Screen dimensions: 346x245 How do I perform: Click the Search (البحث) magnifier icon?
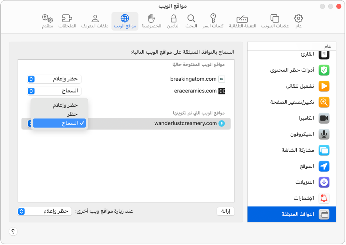(191, 19)
